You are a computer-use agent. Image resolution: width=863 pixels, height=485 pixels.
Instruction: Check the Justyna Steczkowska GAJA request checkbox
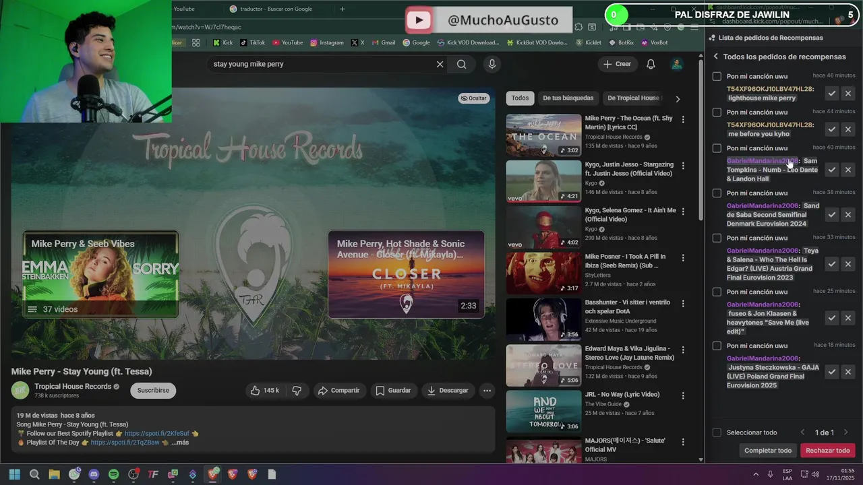tap(717, 346)
